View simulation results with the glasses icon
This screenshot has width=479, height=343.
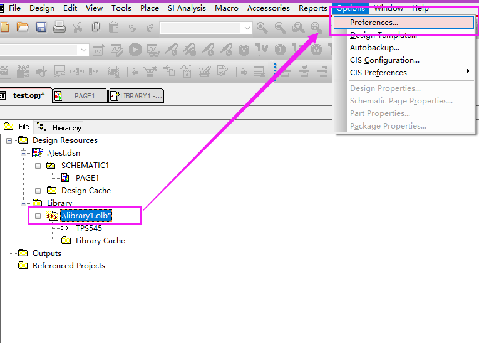(x=153, y=50)
